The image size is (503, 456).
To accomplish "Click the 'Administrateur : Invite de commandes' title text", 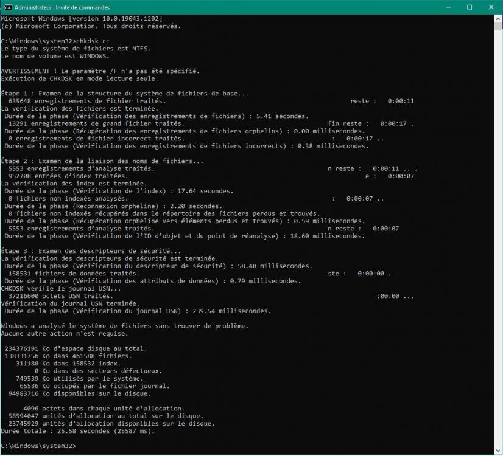I will (61, 7).
